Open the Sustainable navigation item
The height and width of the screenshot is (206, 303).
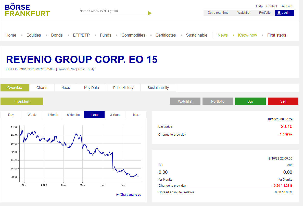point(197,35)
